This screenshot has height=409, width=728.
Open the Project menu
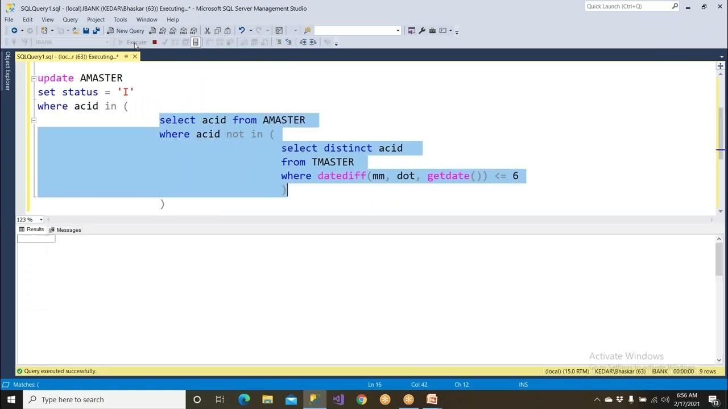click(x=96, y=19)
